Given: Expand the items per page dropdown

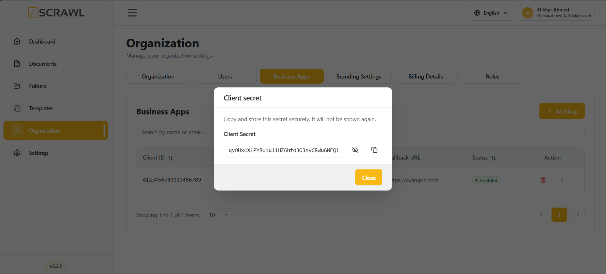Looking at the screenshot, I should click(x=220, y=215).
